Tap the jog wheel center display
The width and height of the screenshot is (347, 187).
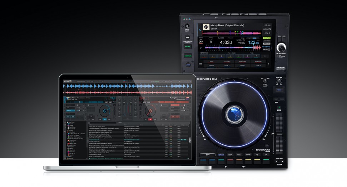click(234, 115)
